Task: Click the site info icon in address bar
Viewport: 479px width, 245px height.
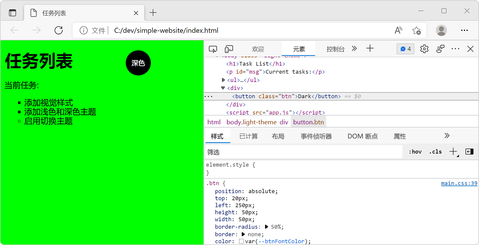Action: pos(83,30)
